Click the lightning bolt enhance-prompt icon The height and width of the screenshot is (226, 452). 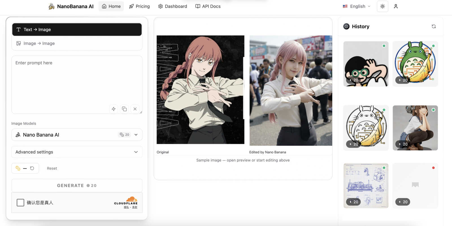[x=114, y=109]
